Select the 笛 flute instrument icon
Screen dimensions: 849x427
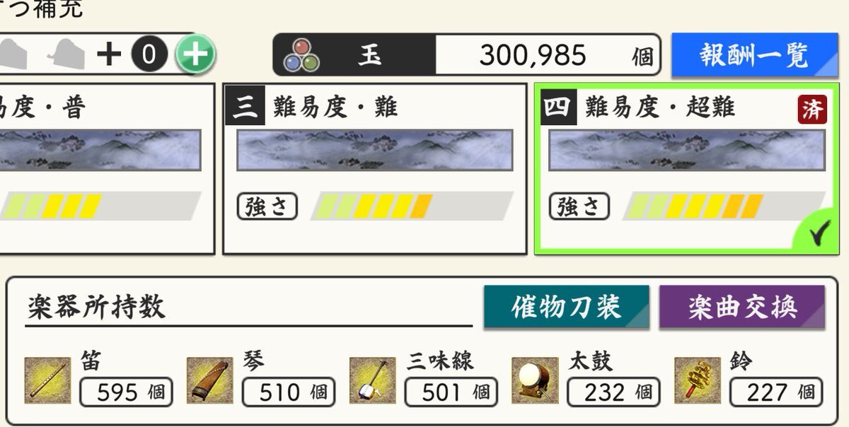(47, 380)
